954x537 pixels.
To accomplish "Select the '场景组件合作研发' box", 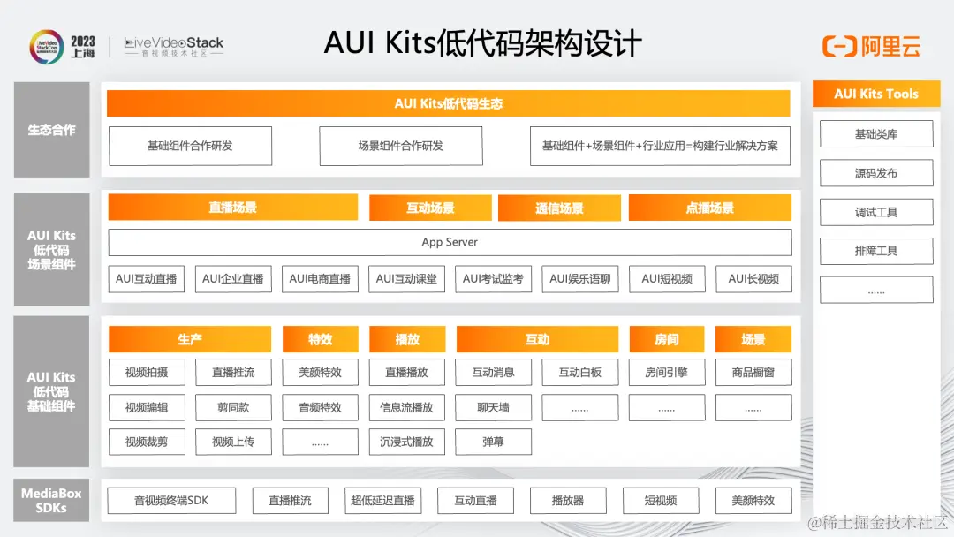I will point(401,146).
